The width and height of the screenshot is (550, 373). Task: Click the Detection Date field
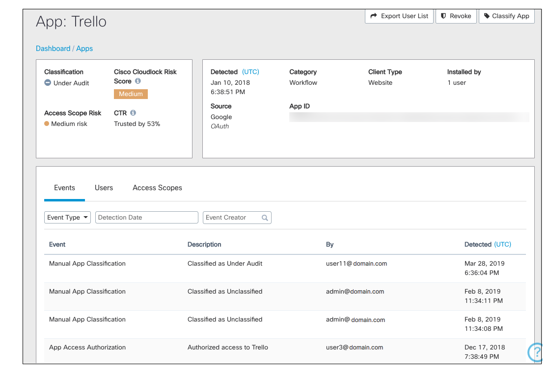tap(147, 218)
